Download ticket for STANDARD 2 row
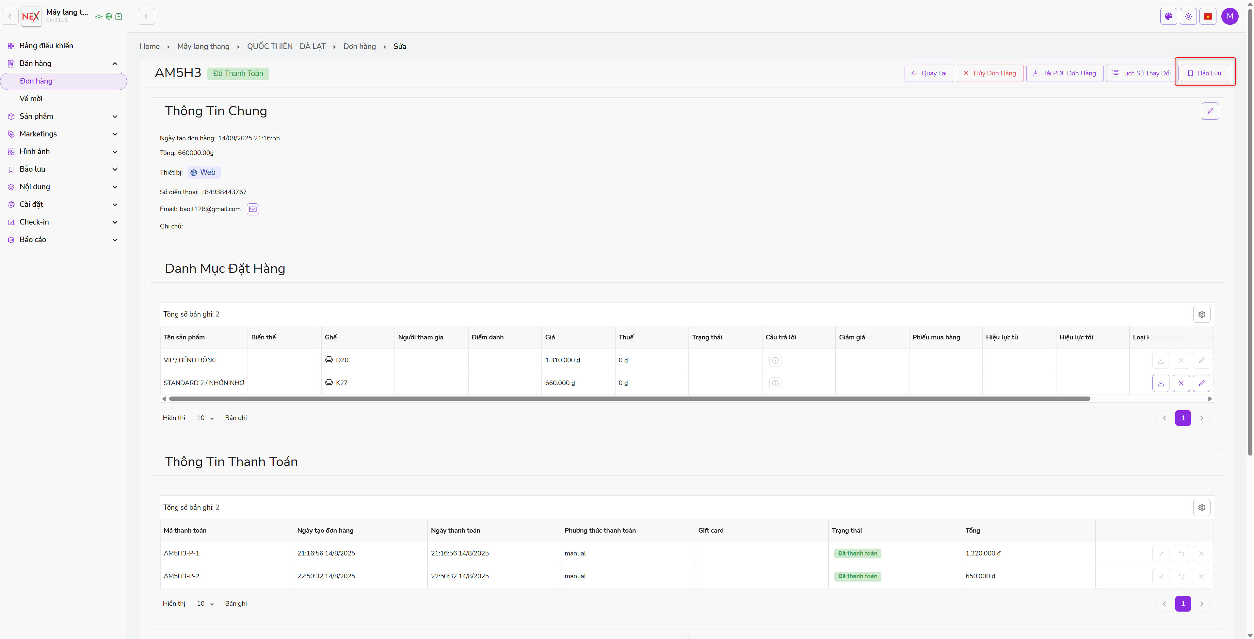Screen dimensions: 1254x639 1161,383
